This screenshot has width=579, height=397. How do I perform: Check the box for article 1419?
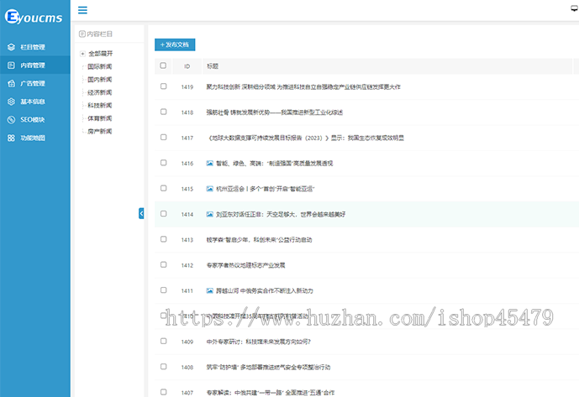coord(164,86)
